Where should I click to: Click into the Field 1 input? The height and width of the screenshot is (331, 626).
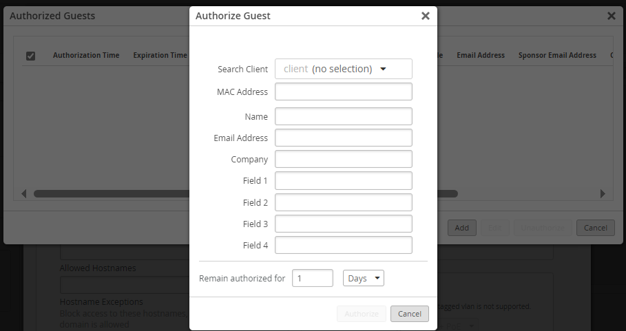pos(343,180)
